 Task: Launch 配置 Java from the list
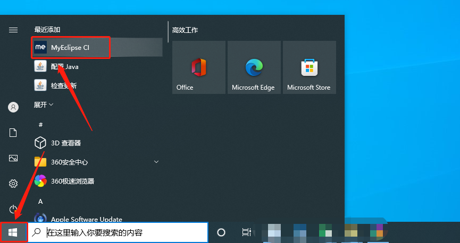tap(97, 66)
